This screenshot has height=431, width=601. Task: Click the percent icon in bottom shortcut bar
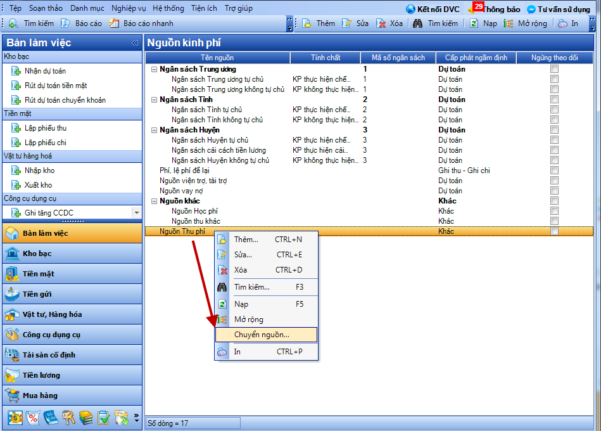coord(33,418)
